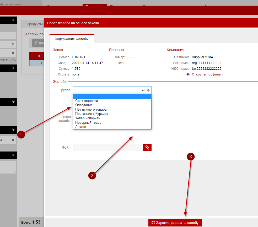This screenshot has height=227, width=258.
Task: Click the eye icon beside Открыть профиль
Action: click(188, 74)
